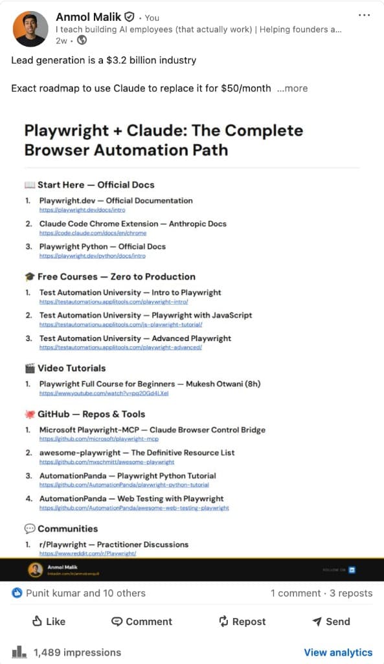The image size is (384, 664).
Task: Click the View analytics link
Action: (338, 652)
